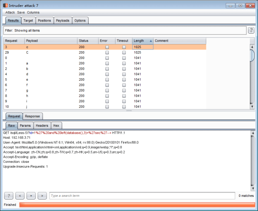Open the Hex view tab
Viewport: 258px width, 211px height.
click(x=56, y=125)
